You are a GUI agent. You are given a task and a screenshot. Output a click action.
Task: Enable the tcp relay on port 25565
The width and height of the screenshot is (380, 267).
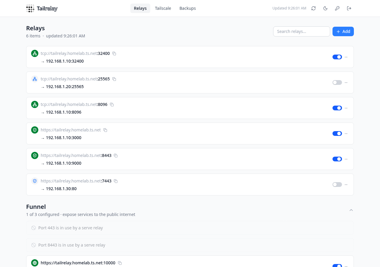coord(337,82)
